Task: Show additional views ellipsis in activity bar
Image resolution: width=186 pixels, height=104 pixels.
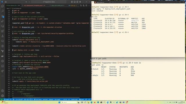Action: [x=3, y=76]
